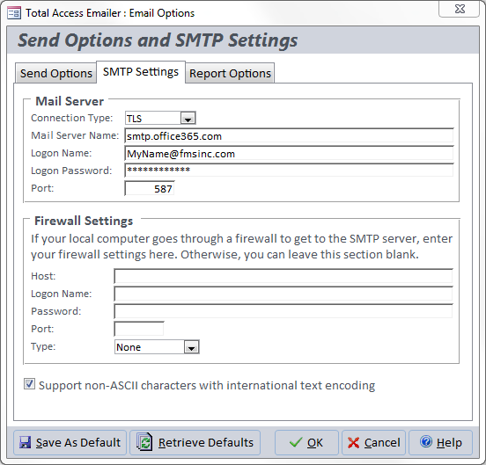This screenshot has width=486, height=465.
Task: Click the Access form icon in title bar
Action: [14, 13]
